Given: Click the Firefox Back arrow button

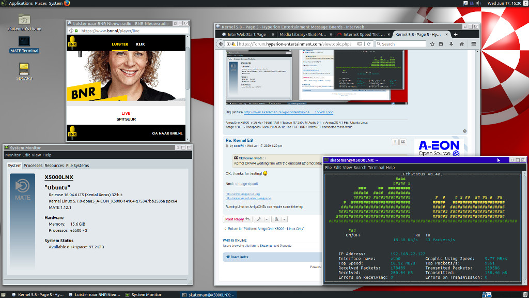Looking at the screenshot, I should pyautogui.click(x=220, y=44).
